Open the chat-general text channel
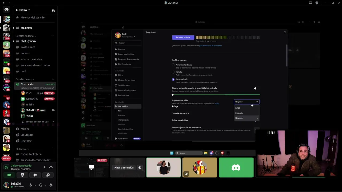 35,41
